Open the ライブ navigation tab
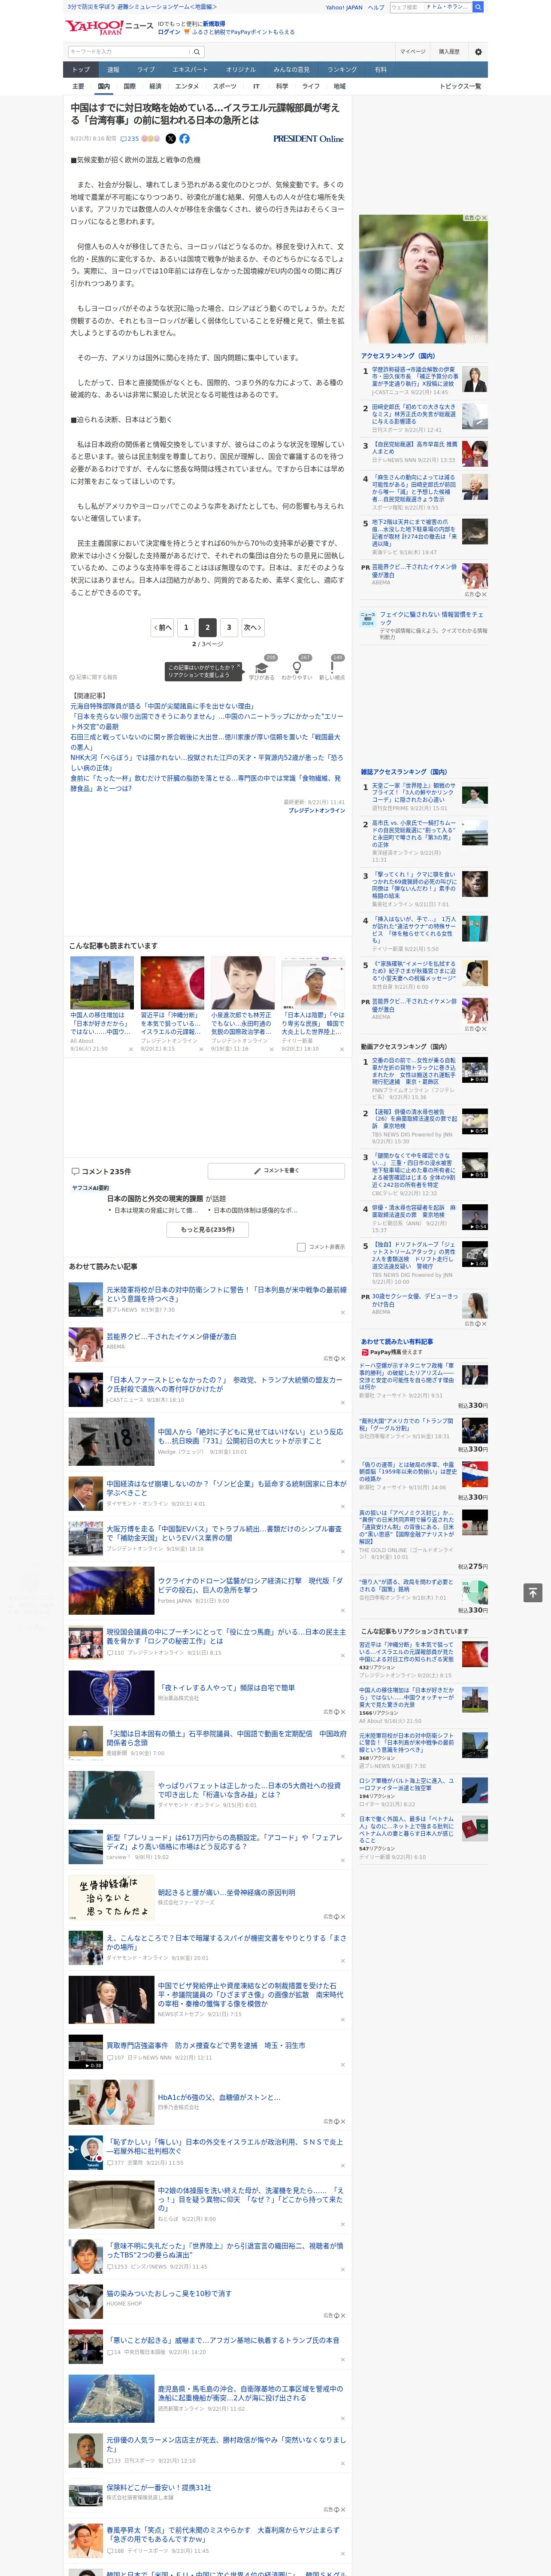The height and width of the screenshot is (2576, 551). tap(146, 70)
